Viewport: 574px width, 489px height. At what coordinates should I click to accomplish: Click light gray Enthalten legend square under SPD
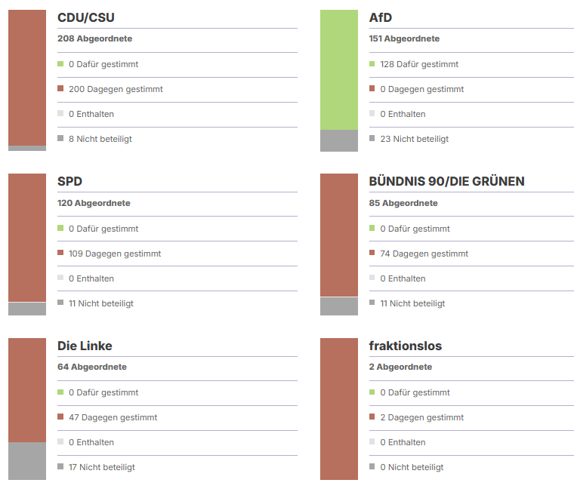coord(60,278)
